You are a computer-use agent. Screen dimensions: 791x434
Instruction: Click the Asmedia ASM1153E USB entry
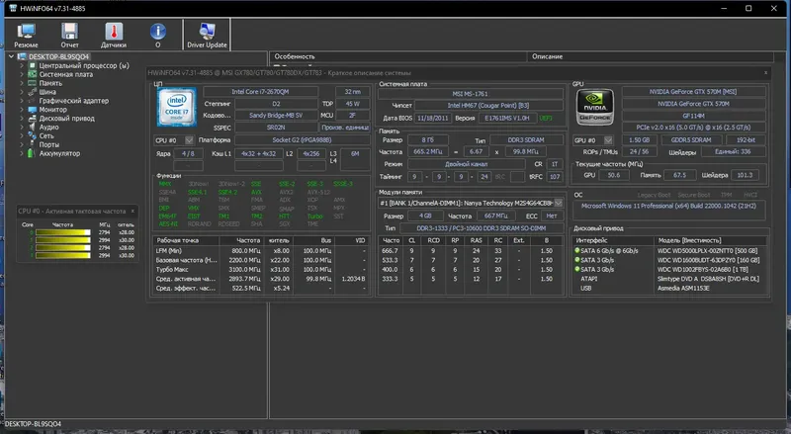click(x=683, y=288)
